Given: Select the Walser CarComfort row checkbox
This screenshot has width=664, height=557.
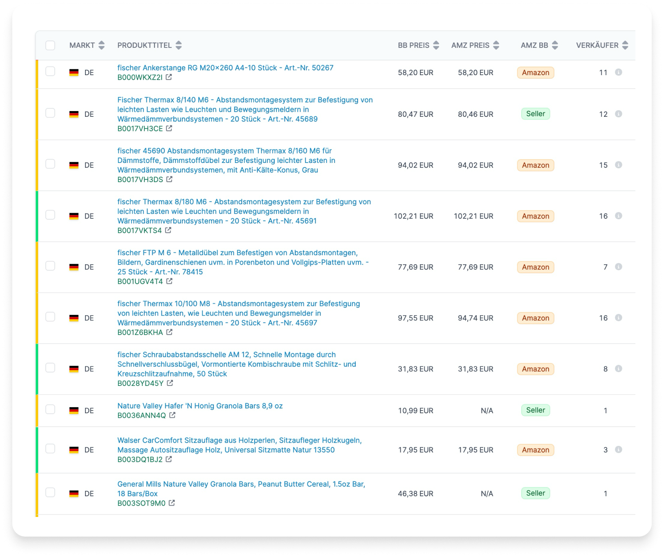Looking at the screenshot, I should pos(50,449).
